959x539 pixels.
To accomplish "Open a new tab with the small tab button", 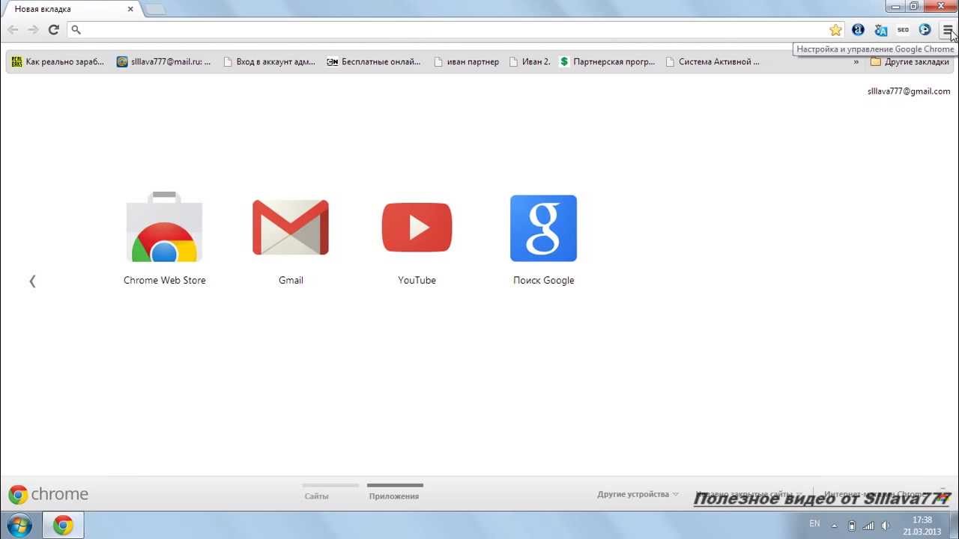I will click(x=155, y=9).
